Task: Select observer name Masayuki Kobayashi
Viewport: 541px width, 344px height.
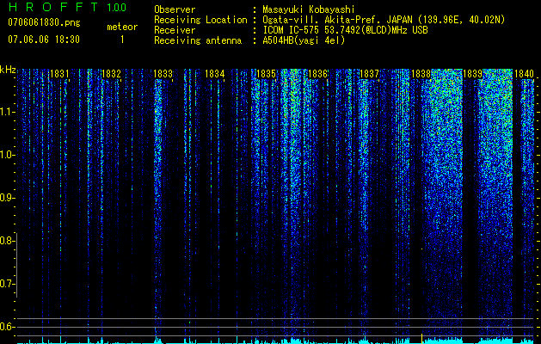Action: (308, 10)
